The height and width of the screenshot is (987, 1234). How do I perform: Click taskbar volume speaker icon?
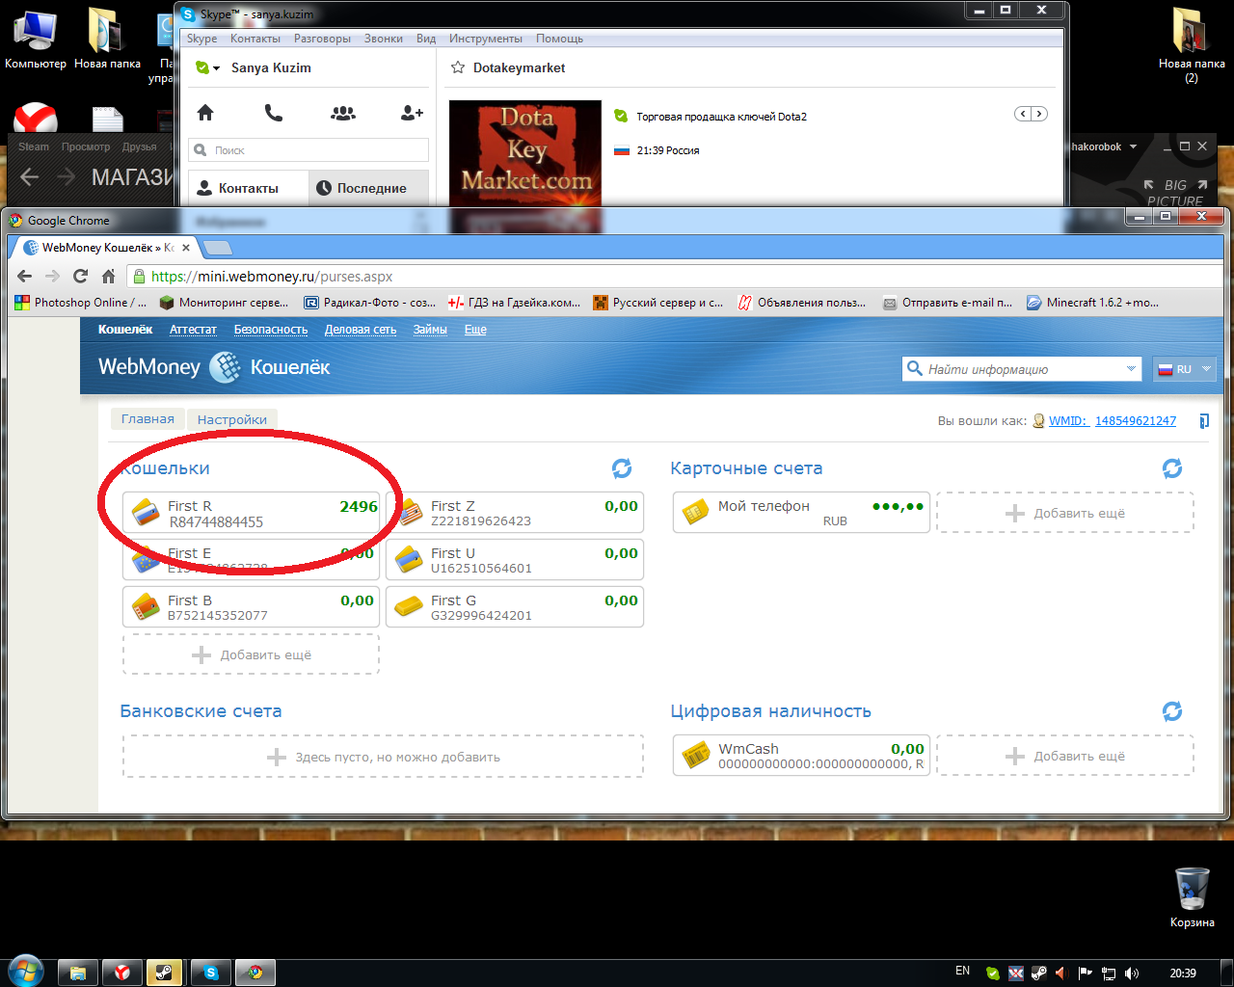pos(1132,973)
